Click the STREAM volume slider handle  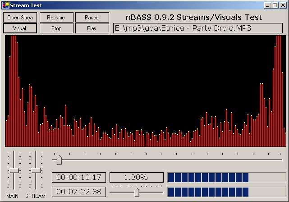[x=36, y=170]
